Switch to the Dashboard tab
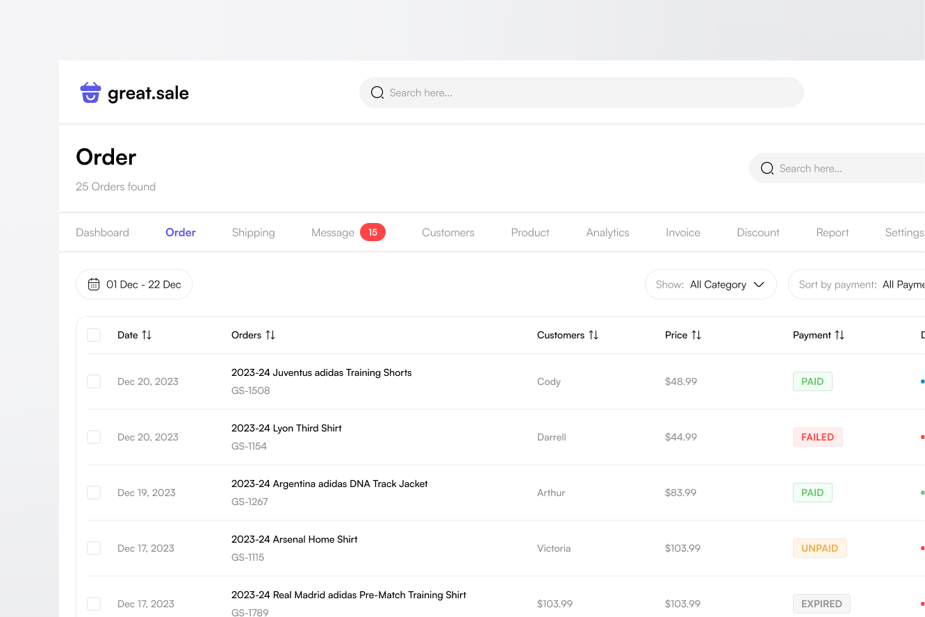Screen dimensions: 925x617 pos(102,233)
